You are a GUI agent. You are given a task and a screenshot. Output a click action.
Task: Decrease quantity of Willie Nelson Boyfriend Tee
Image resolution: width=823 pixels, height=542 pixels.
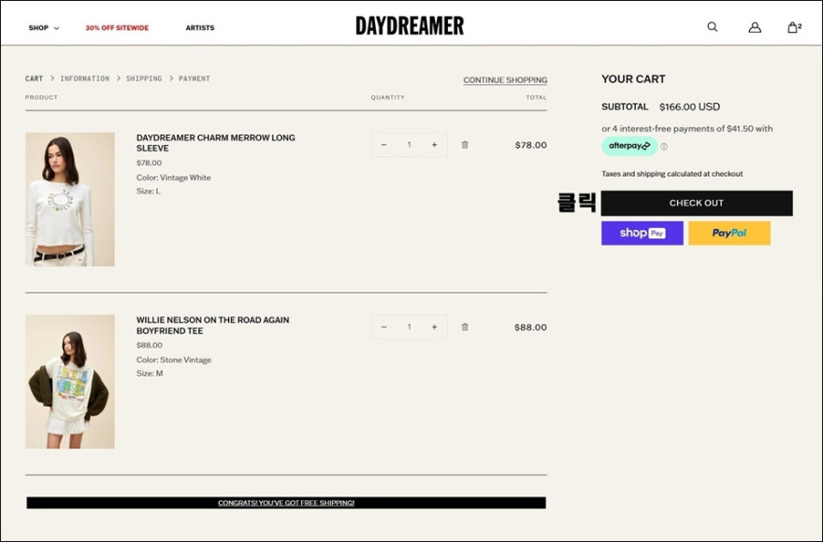point(383,327)
